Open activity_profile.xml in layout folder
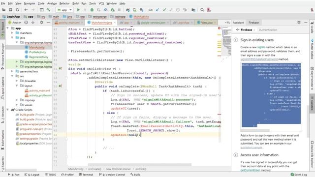Screen dimensions: 315x177 40,95
